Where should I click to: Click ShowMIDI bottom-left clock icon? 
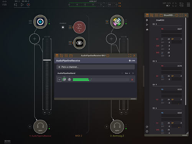click(147, 131)
